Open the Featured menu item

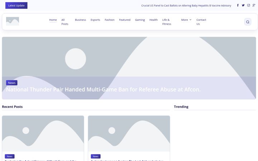point(125,20)
